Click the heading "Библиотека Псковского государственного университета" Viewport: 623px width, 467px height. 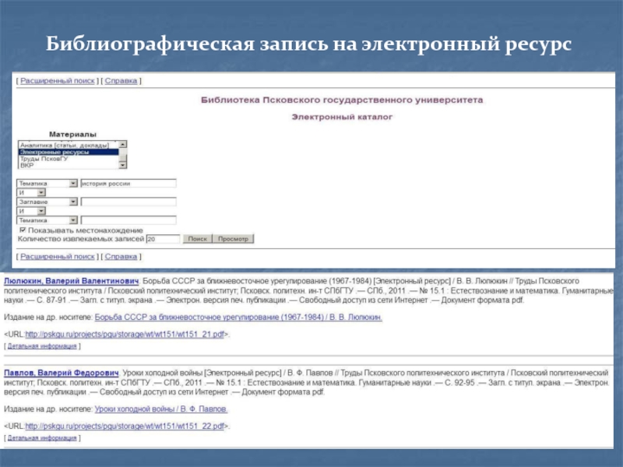(x=342, y=100)
